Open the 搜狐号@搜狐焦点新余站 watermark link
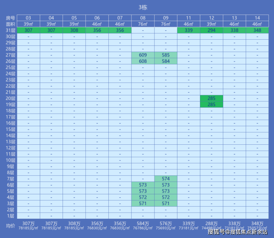The height and width of the screenshot is (238, 274). click(237, 232)
